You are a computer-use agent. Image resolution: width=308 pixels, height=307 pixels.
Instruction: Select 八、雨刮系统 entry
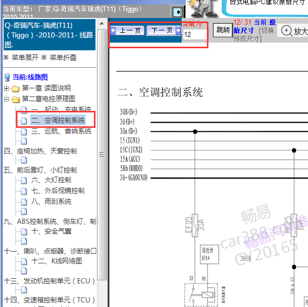pyautogui.click(x=51, y=202)
